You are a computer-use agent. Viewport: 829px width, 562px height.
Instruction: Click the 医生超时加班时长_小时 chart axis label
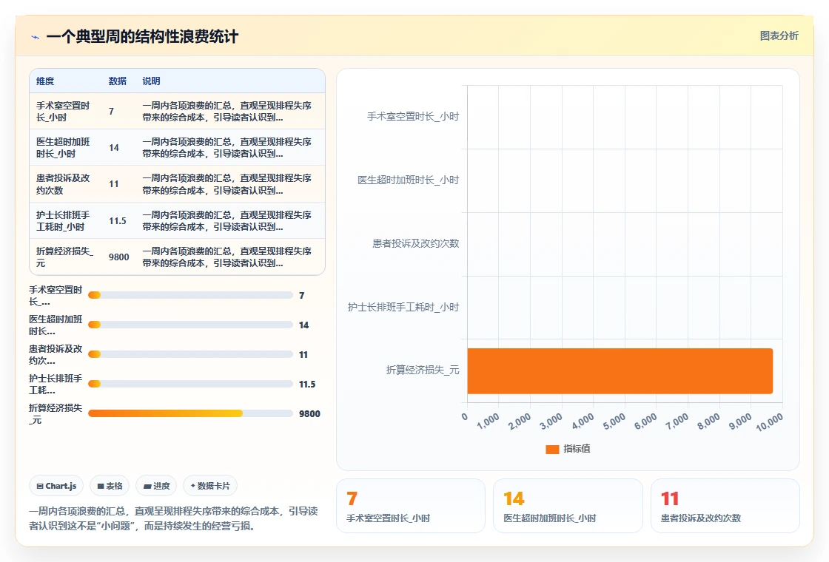408,180
